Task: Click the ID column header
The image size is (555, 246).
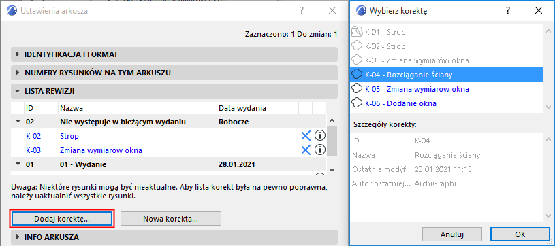Action: pos(41,108)
